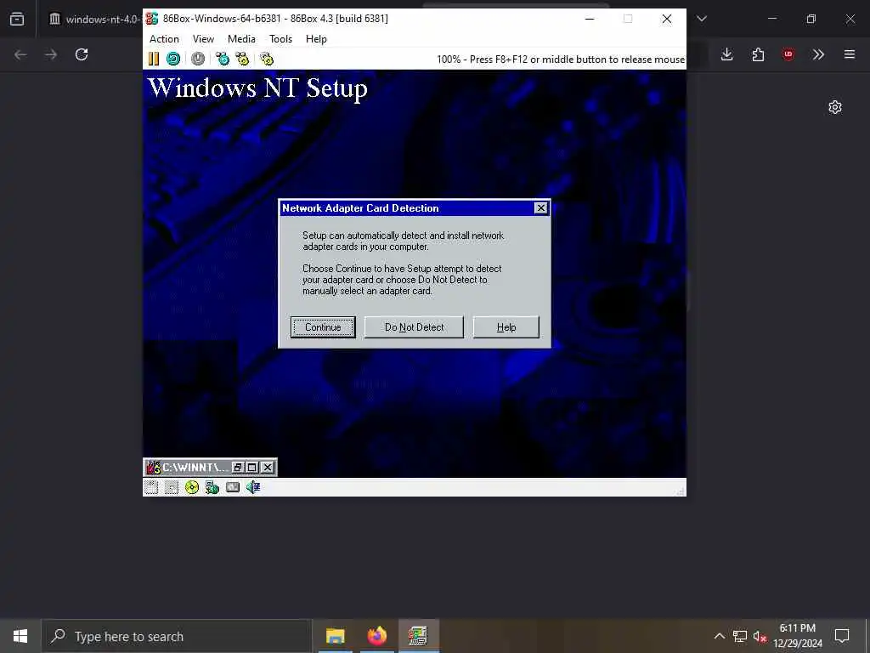Click the teal hard reset toolbar icon
The width and height of the screenshot is (870, 653).
pyautogui.click(x=173, y=59)
